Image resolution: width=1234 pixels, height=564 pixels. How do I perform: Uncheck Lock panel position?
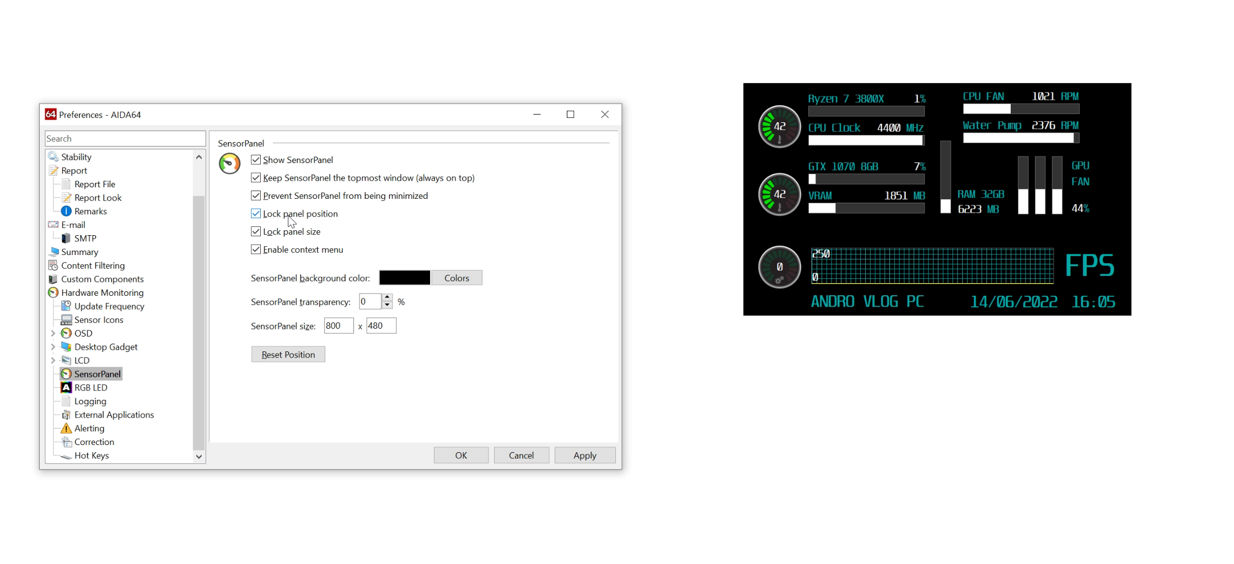[256, 213]
